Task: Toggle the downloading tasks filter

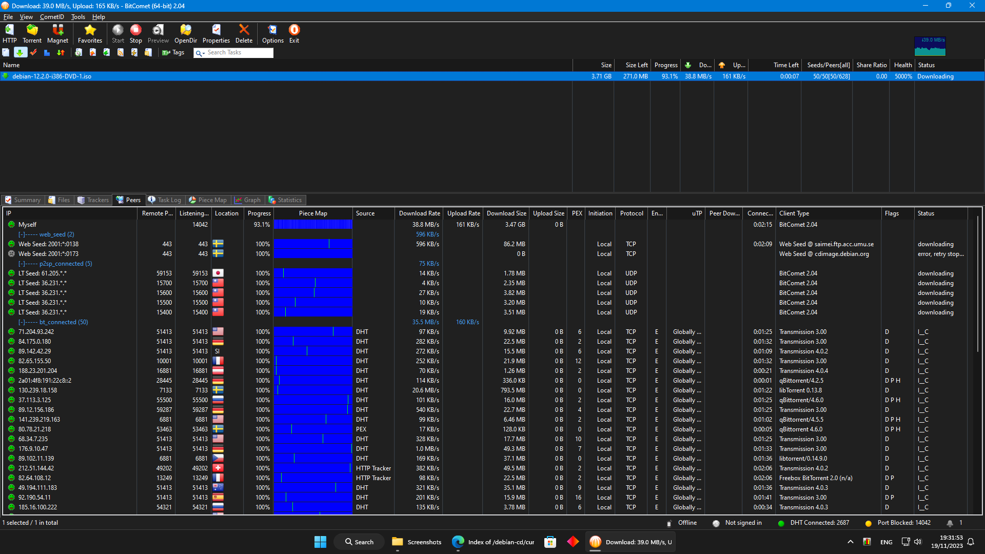Action: [20, 52]
